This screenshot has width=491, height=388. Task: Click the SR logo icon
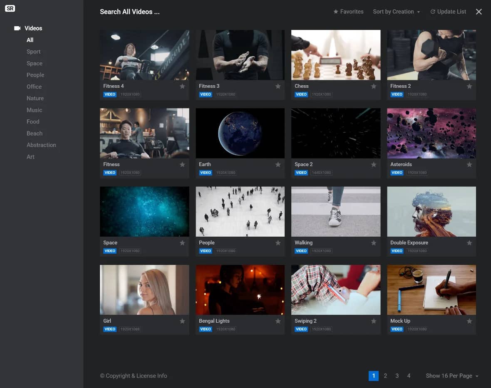(10, 8)
